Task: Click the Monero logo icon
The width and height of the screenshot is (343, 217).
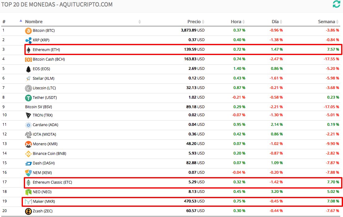Action: [28, 144]
